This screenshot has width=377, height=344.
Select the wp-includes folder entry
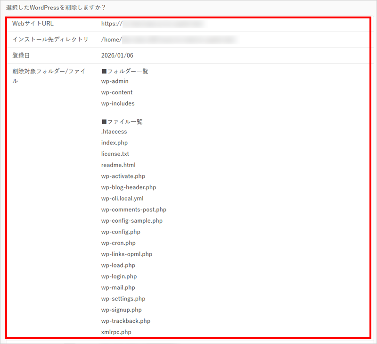118,103
